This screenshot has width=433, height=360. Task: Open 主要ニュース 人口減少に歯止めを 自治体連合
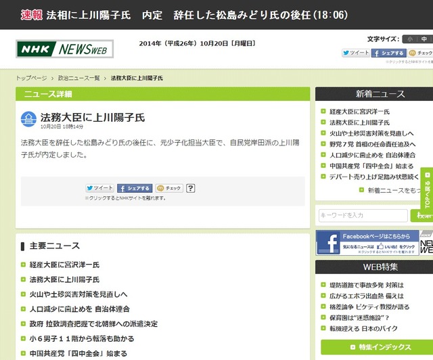click(x=80, y=309)
